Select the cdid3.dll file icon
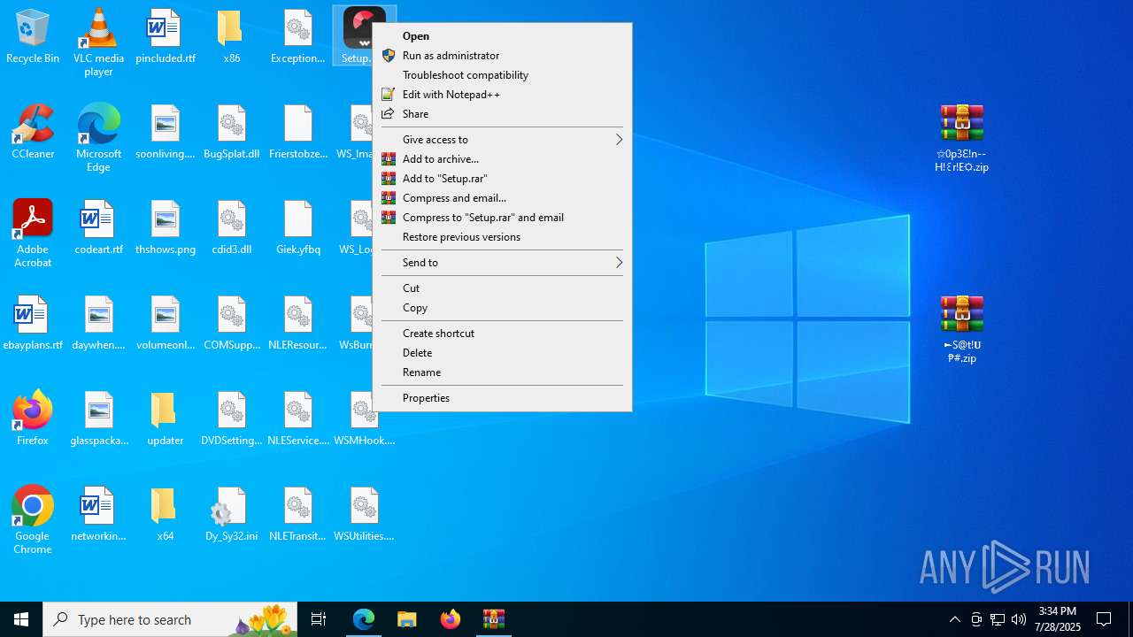Viewport: 1133px width, 637px height. click(x=231, y=227)
